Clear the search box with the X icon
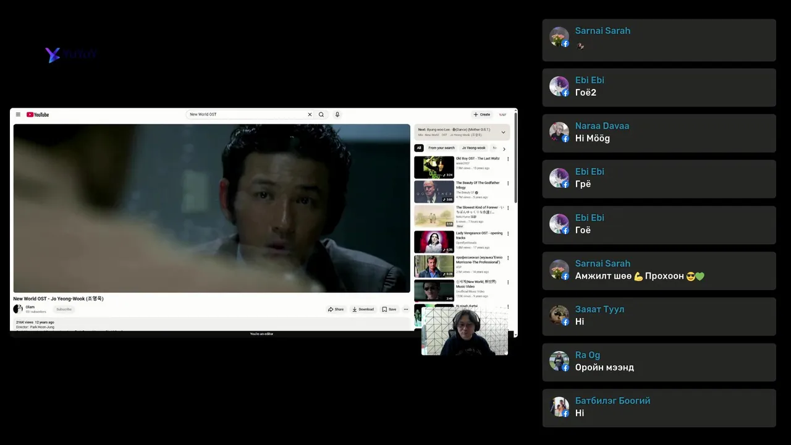This screenshot has height=445, width=791. point(310,114)
